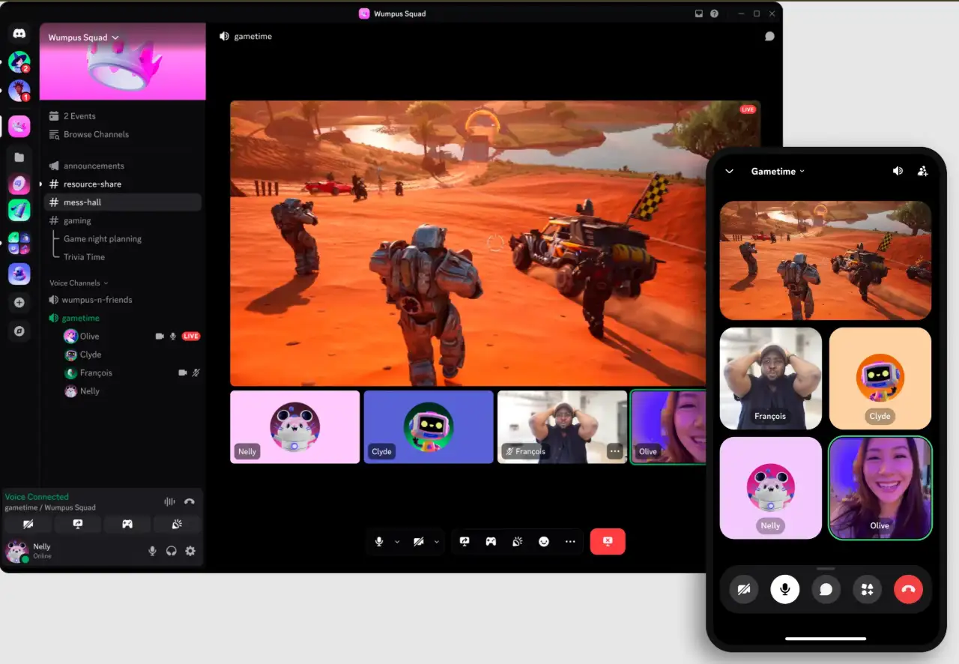This screenshot has width=959, height=664.
Task: Stop watching stream red button
Action: pos(608,541)
